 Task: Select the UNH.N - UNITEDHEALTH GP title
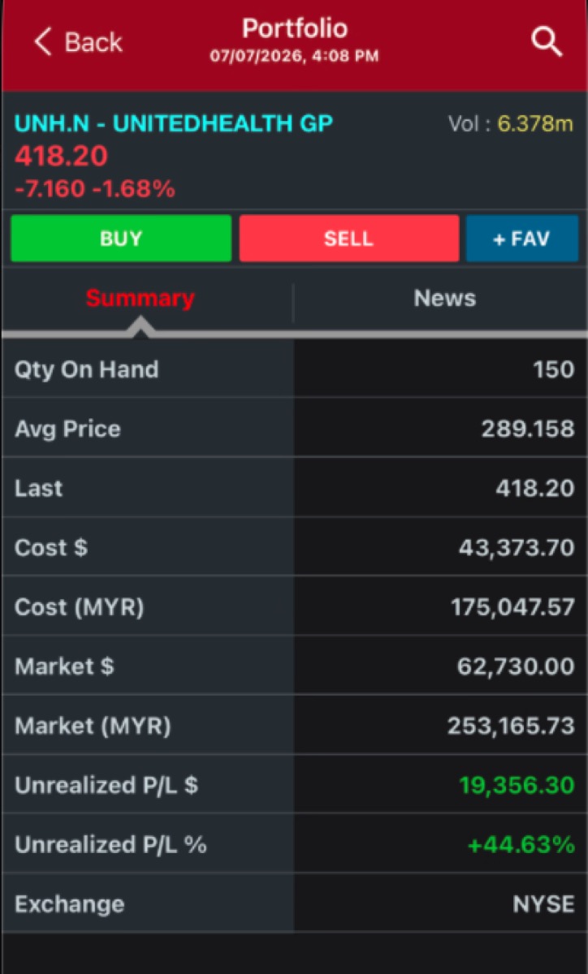click(x=174, y=124)
